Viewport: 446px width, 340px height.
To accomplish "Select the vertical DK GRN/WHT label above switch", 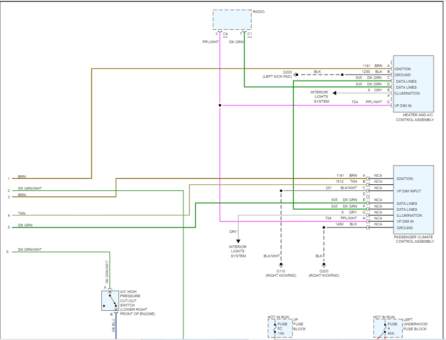I will tap(107, 272).
